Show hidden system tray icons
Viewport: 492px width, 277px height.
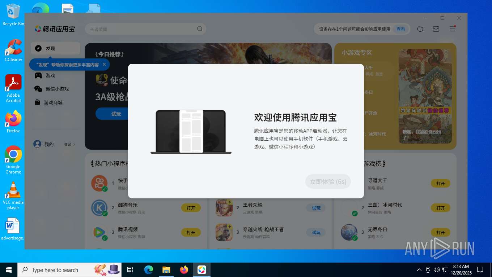coord(419,270)
